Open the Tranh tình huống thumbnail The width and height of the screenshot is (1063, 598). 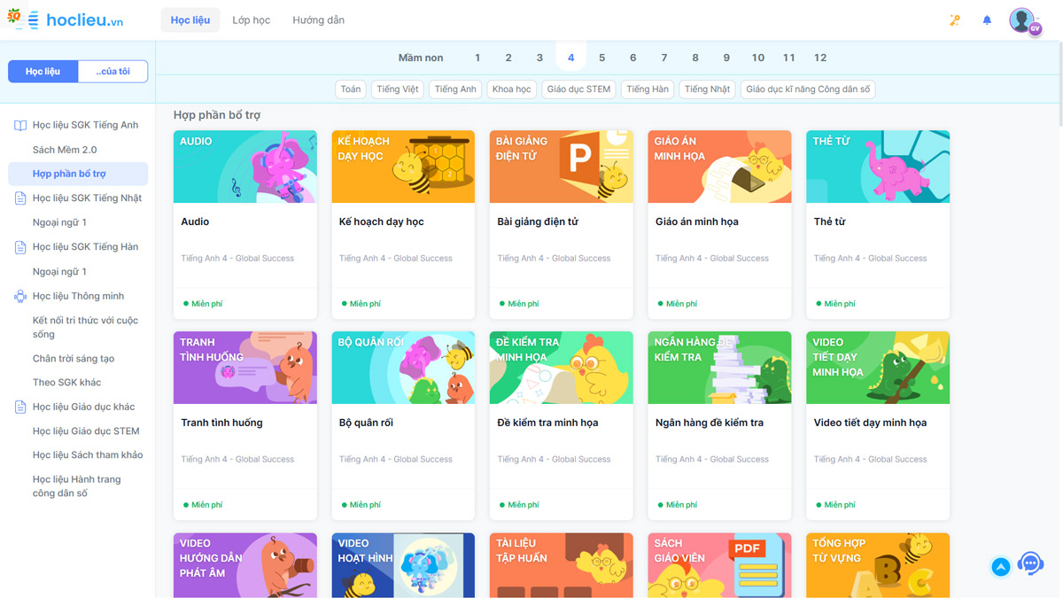click(245, 368)
